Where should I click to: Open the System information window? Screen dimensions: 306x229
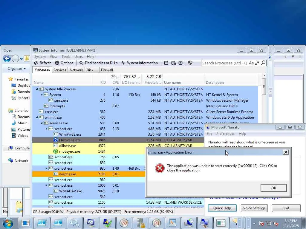tap(139, 63)
